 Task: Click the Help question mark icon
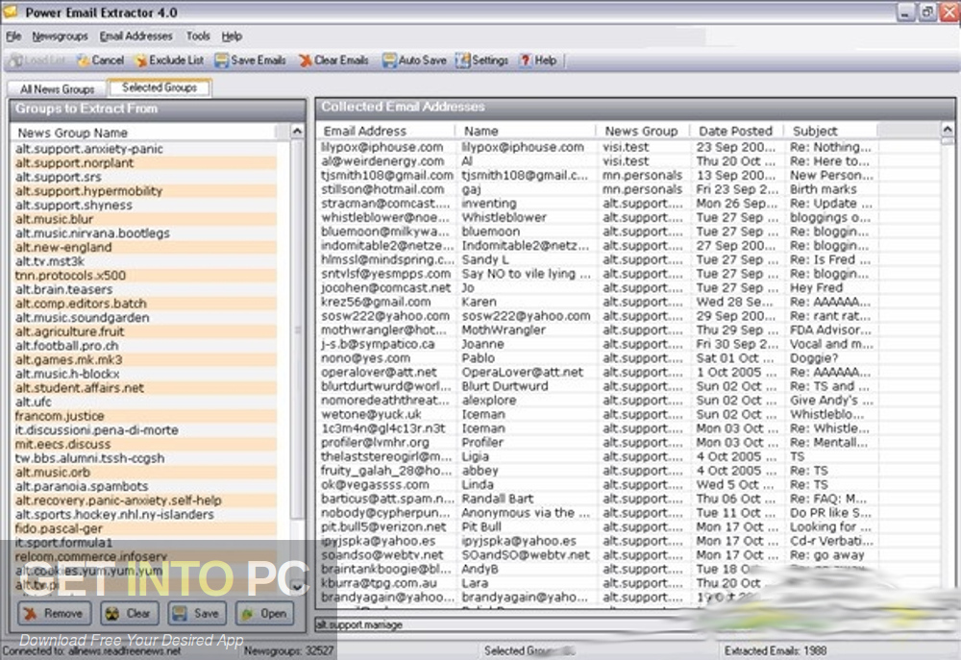539,60
